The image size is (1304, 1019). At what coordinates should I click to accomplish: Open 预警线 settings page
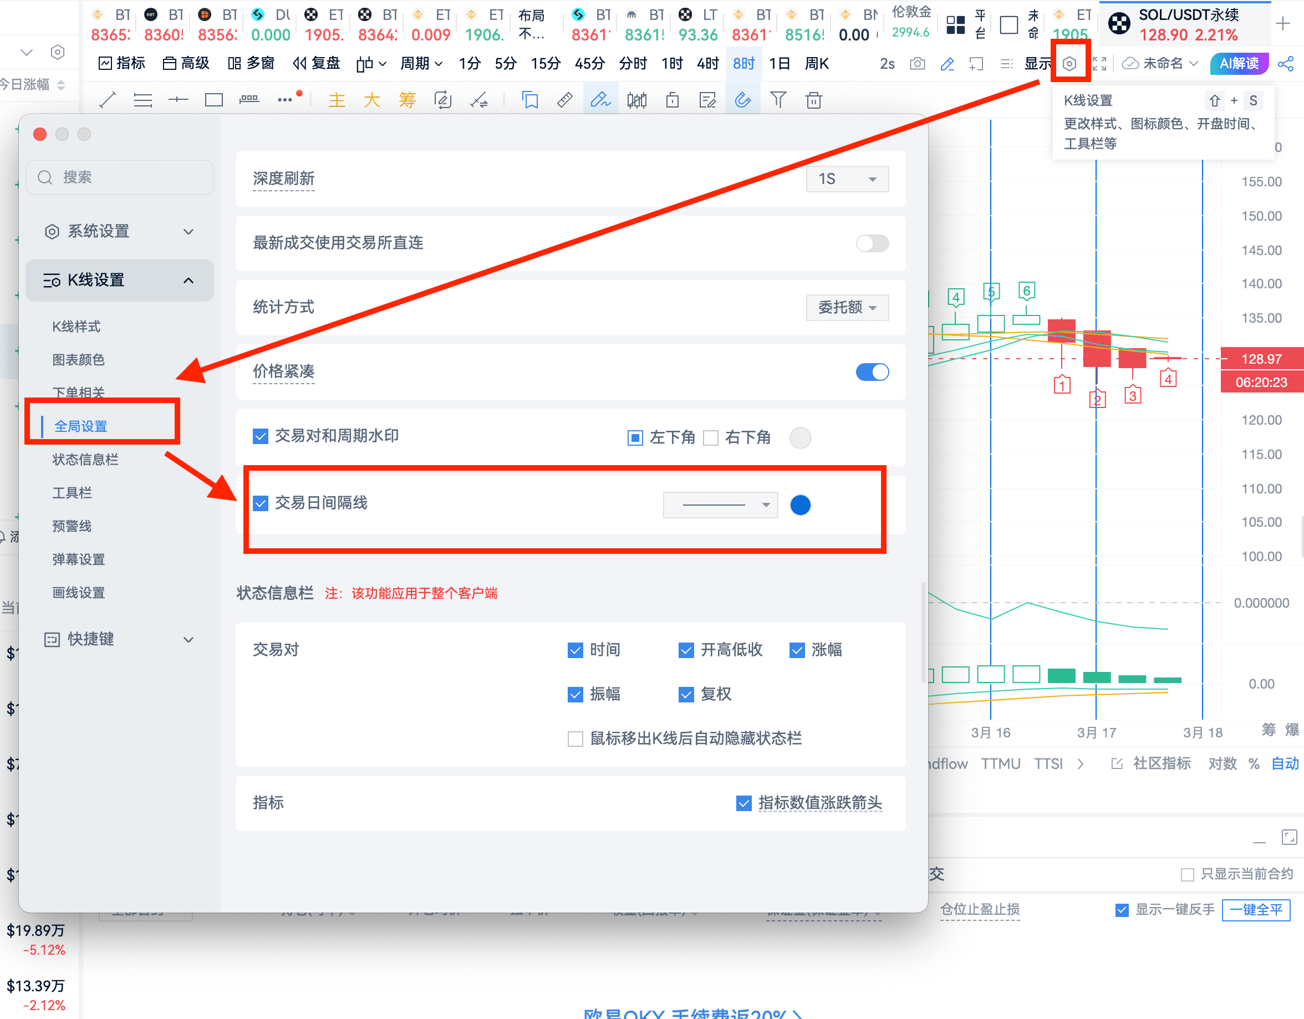coord(72,527)
